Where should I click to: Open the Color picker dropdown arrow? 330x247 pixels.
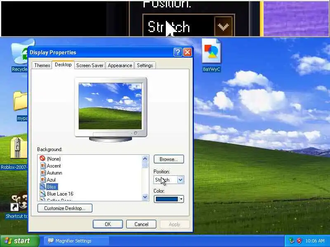181,199
